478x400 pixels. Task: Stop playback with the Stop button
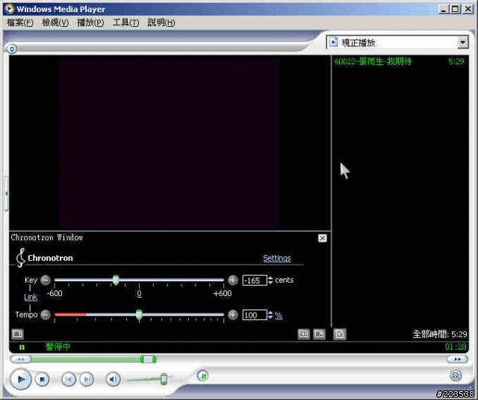42,380
